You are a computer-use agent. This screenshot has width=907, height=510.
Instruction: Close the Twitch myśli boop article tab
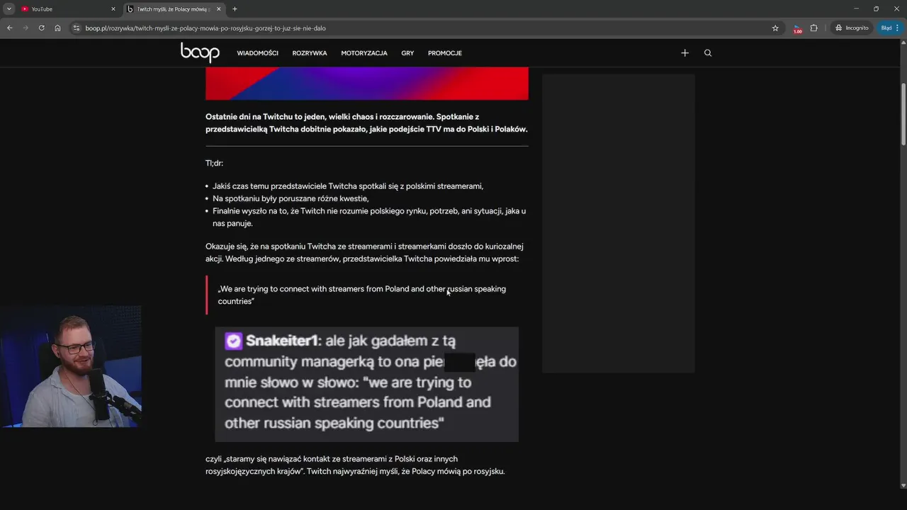click(218, 9)
